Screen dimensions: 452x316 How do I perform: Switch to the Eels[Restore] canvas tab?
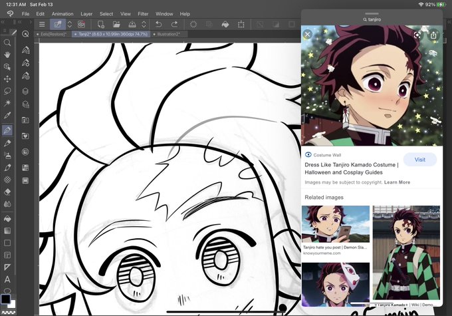coord(53,34)
